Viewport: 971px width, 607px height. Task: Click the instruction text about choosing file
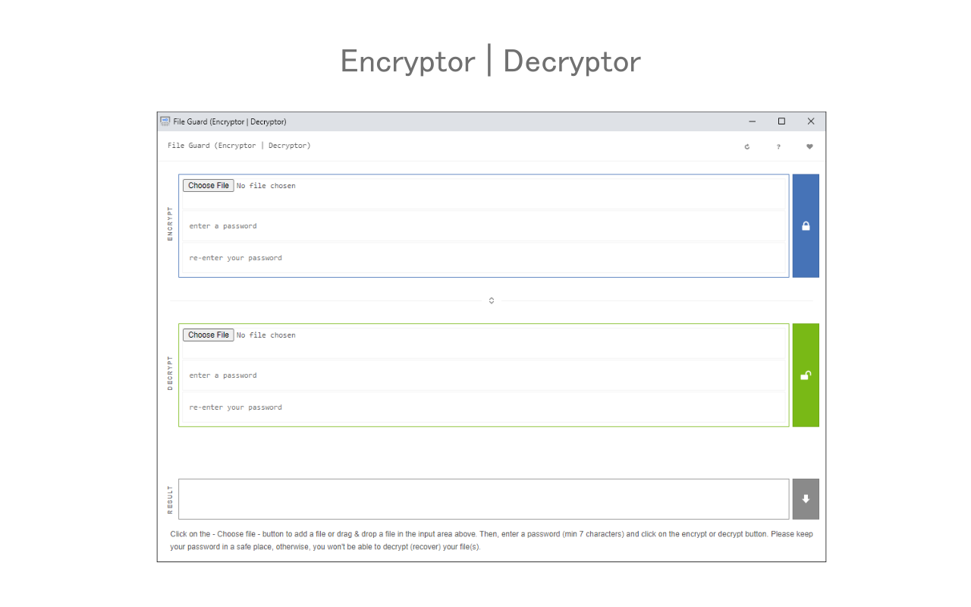492,540
